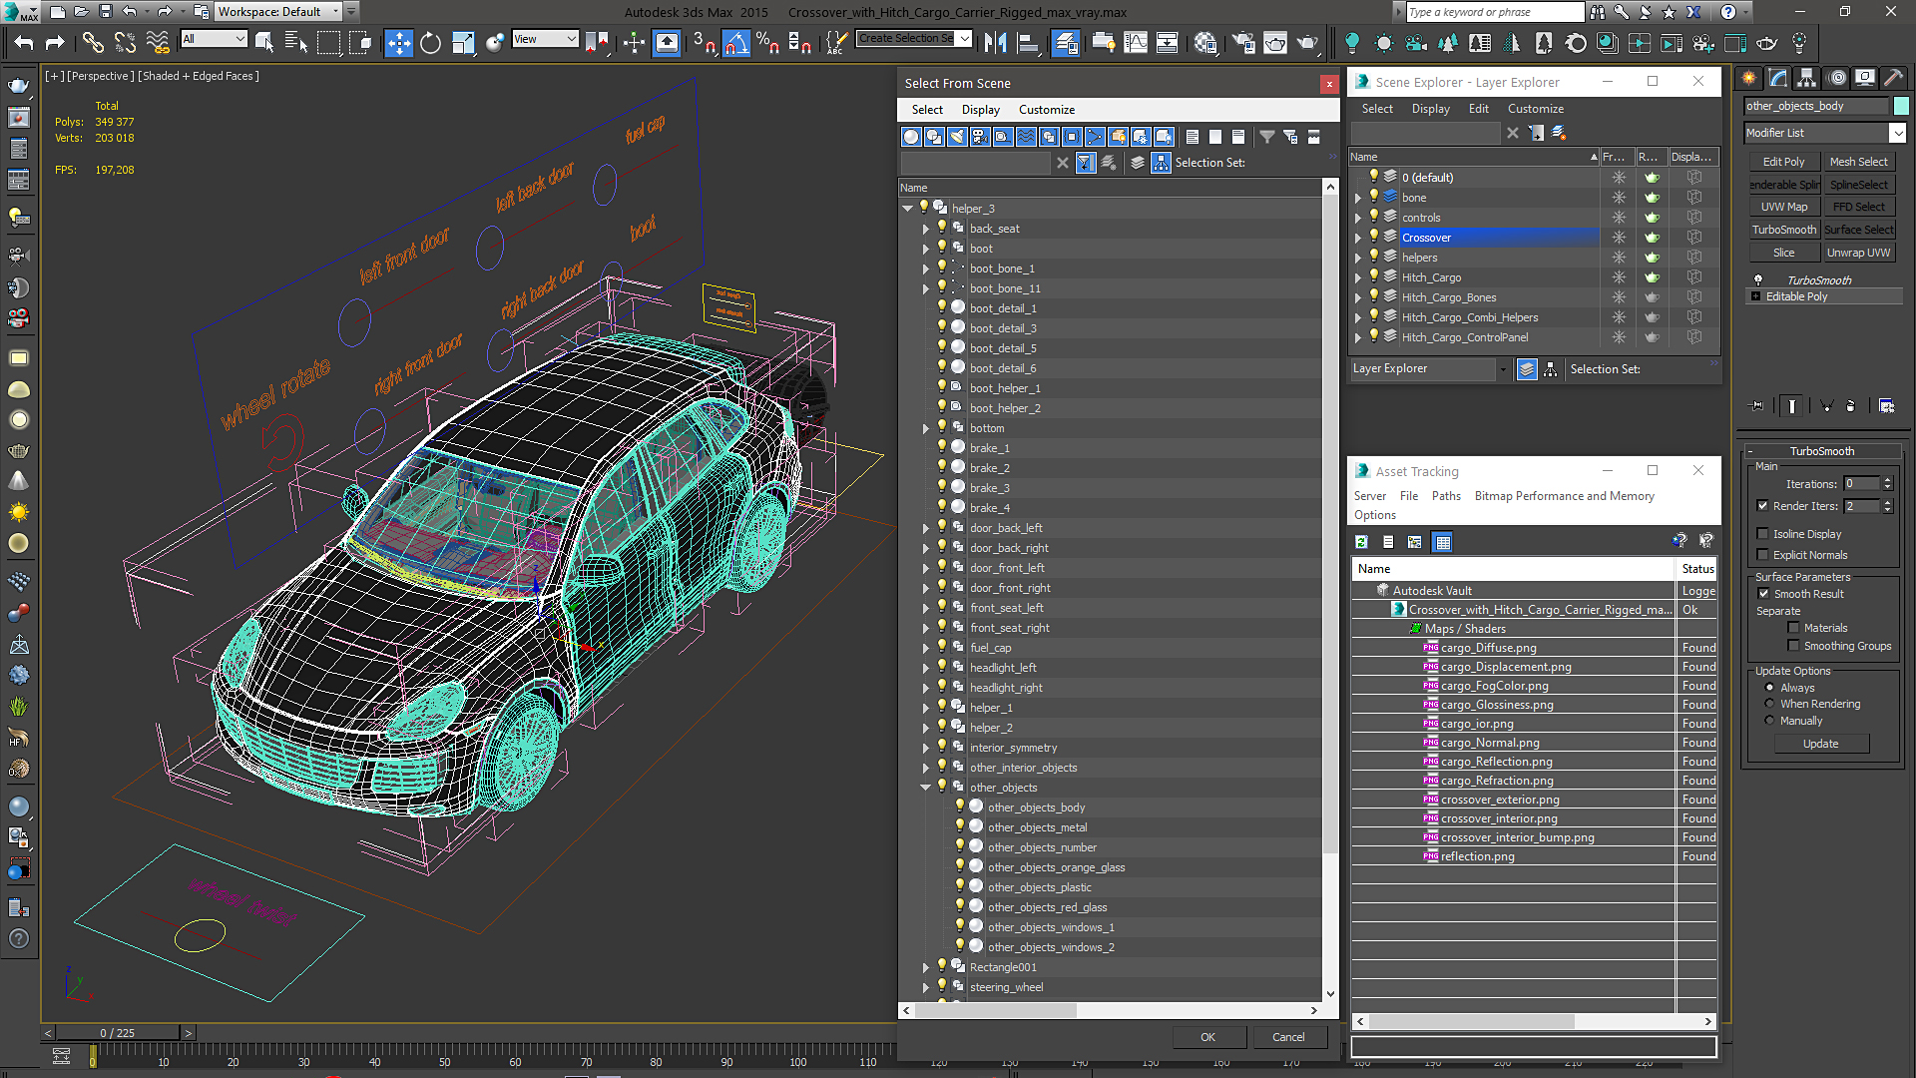
Task: Click the Redo arrow in main toolbar
Action: point(55,43)
